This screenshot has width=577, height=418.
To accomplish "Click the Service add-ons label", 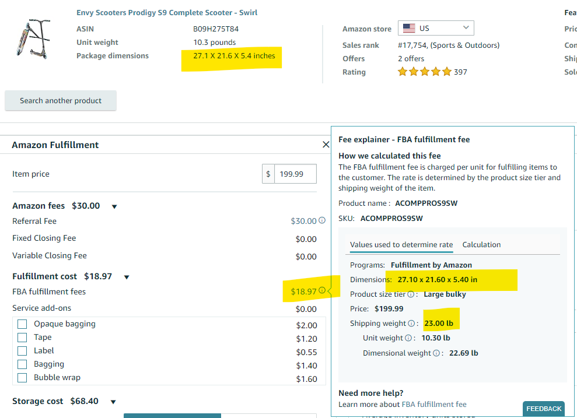I will (41, 308).
